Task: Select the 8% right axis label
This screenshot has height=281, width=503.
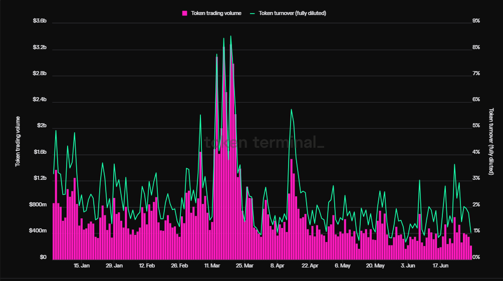Action: (x=476, y=48)
